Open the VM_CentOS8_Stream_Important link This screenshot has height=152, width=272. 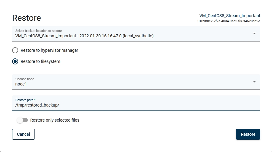[230, 16]
